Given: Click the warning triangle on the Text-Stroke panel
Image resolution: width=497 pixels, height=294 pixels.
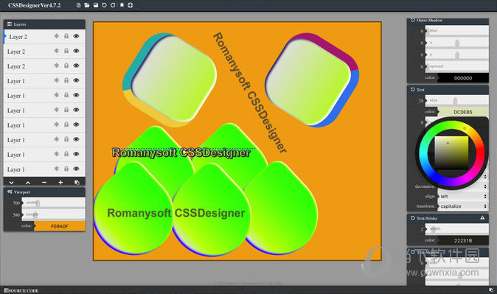Looking at the screenshot, I should [x=482, y=217].
